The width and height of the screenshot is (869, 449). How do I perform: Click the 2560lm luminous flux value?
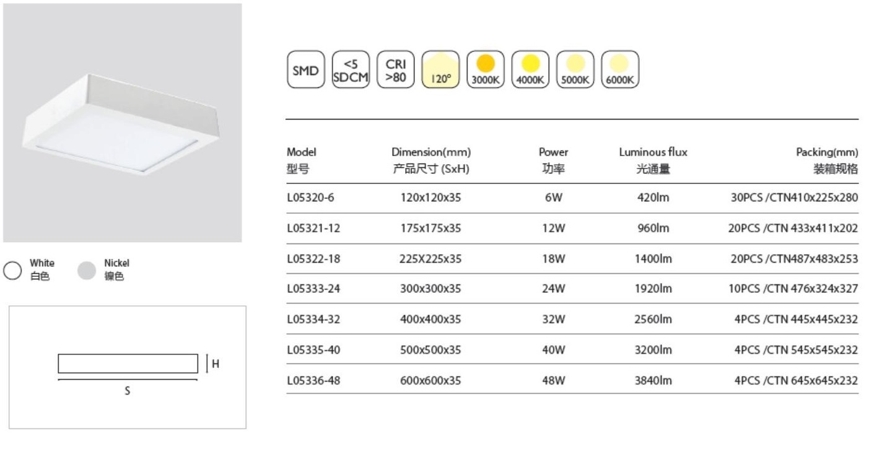point(653,320)
